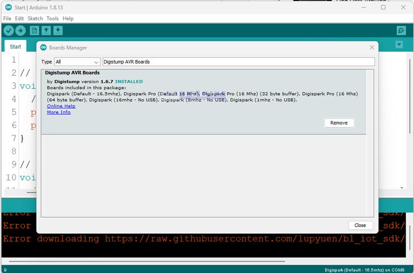414x273 pixels.
Task: Click line number 3 in the editor
Action: (14, 86)
